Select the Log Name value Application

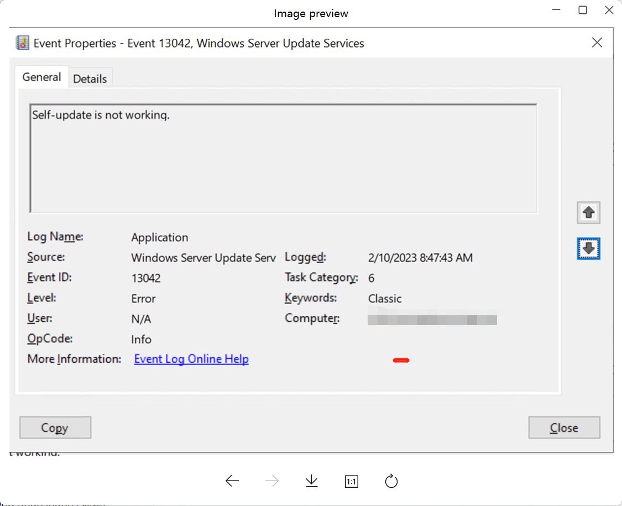(x=160, y=237)
